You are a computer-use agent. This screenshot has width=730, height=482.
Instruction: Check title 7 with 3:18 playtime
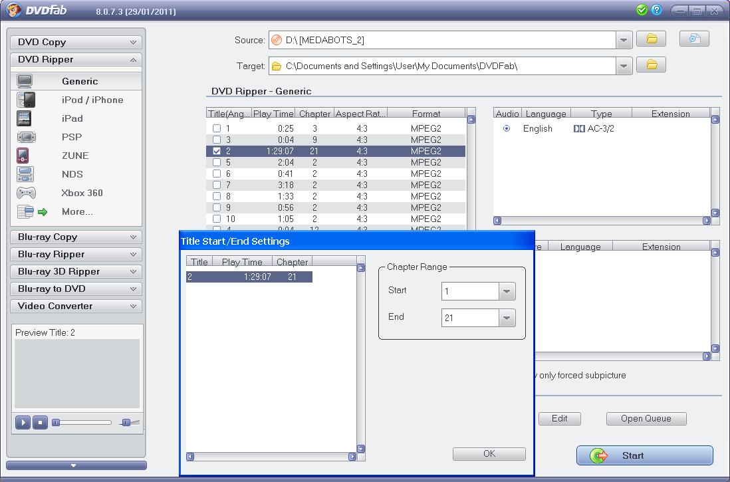click(217, 185)
